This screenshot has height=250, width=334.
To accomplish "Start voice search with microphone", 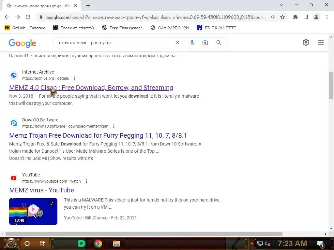I will [192, 43].
